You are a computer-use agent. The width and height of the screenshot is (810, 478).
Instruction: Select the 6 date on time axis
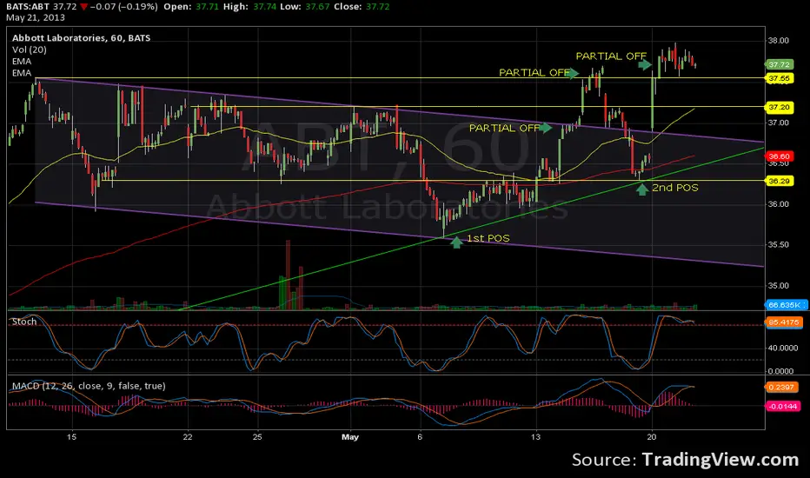(x=420, y=437)
